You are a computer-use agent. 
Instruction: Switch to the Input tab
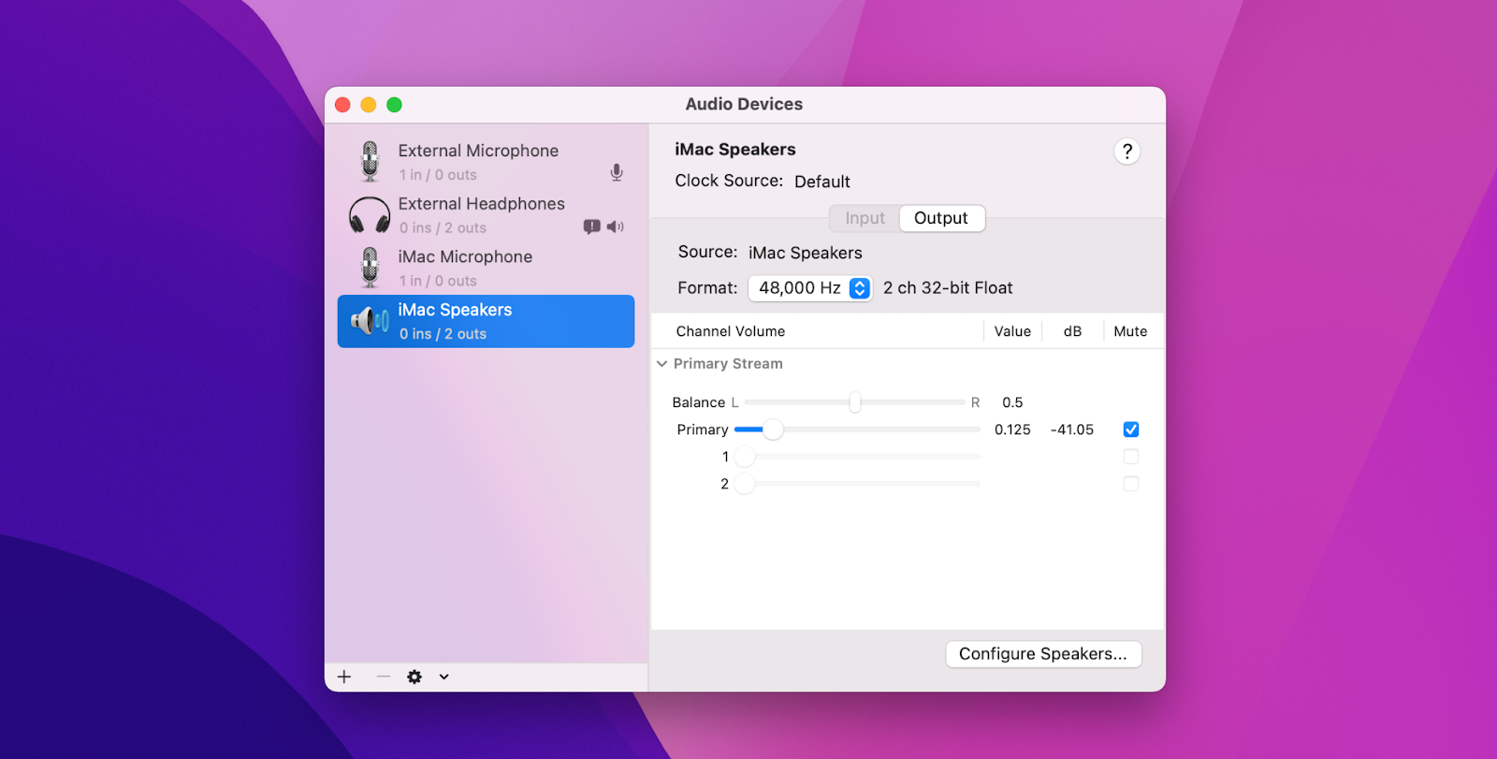coord(865,218)
